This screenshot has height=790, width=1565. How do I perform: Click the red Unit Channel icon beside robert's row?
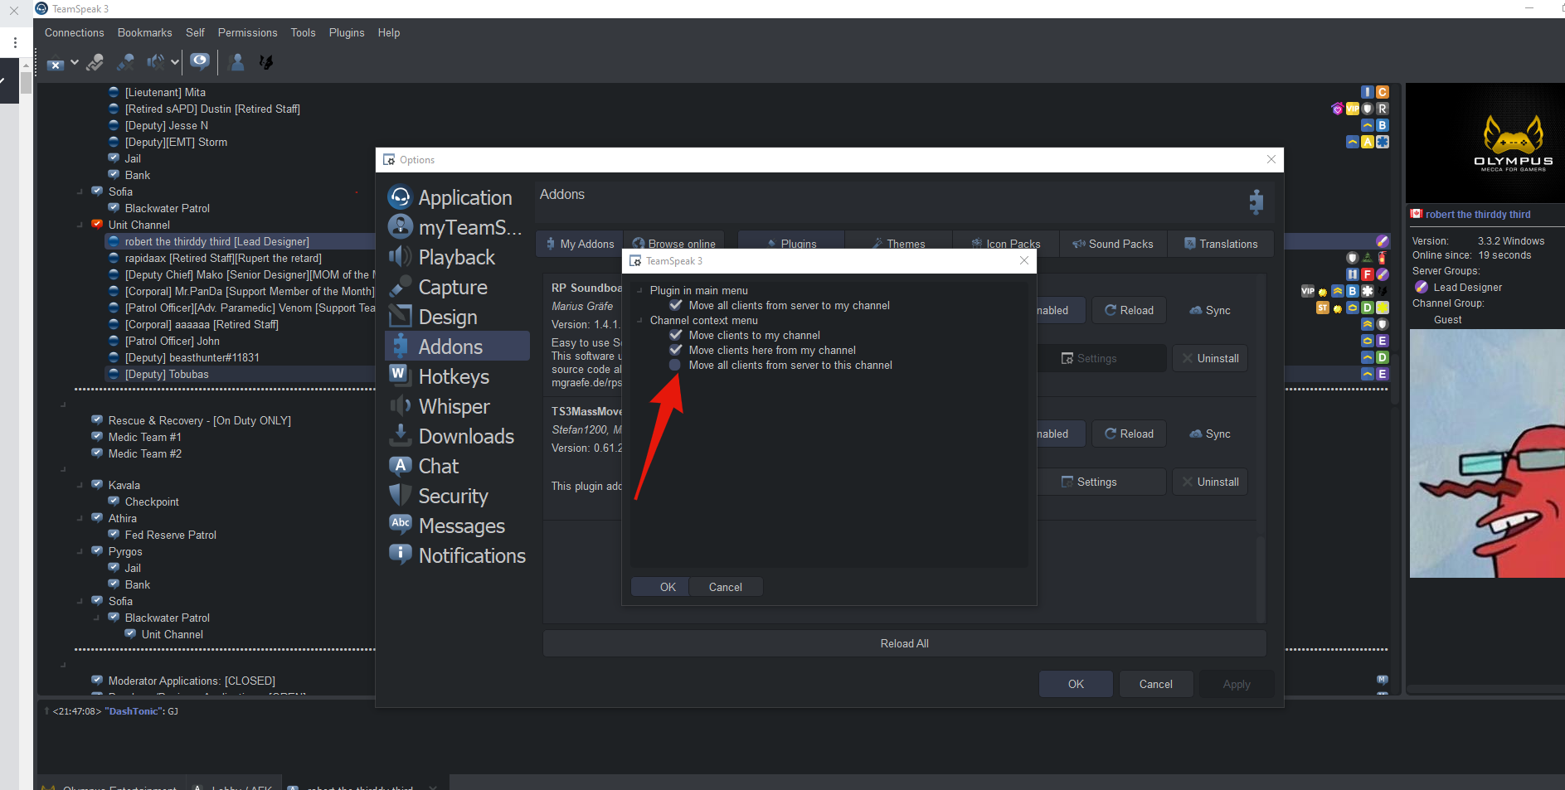pos(97,225)
